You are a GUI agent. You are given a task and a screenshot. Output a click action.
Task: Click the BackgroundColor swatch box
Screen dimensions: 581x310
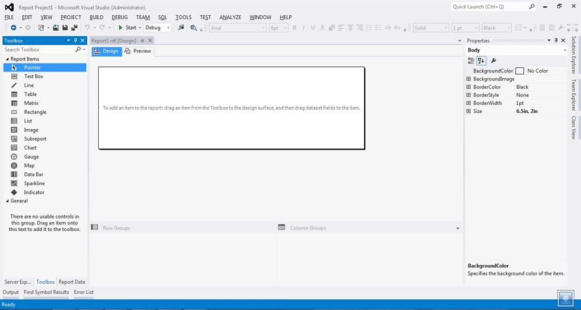coord(520,71)
